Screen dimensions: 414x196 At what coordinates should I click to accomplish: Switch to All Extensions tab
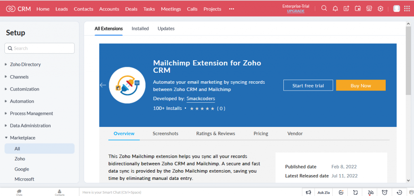(x=108, y=28)
